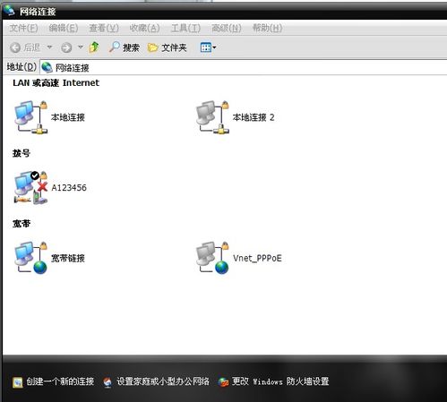
Task: Expand the forward history dropdown arrow
Action: (x=81, y=47)
